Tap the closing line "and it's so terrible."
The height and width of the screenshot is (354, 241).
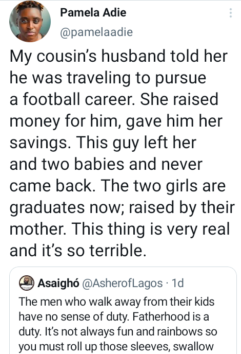point(78,251)
